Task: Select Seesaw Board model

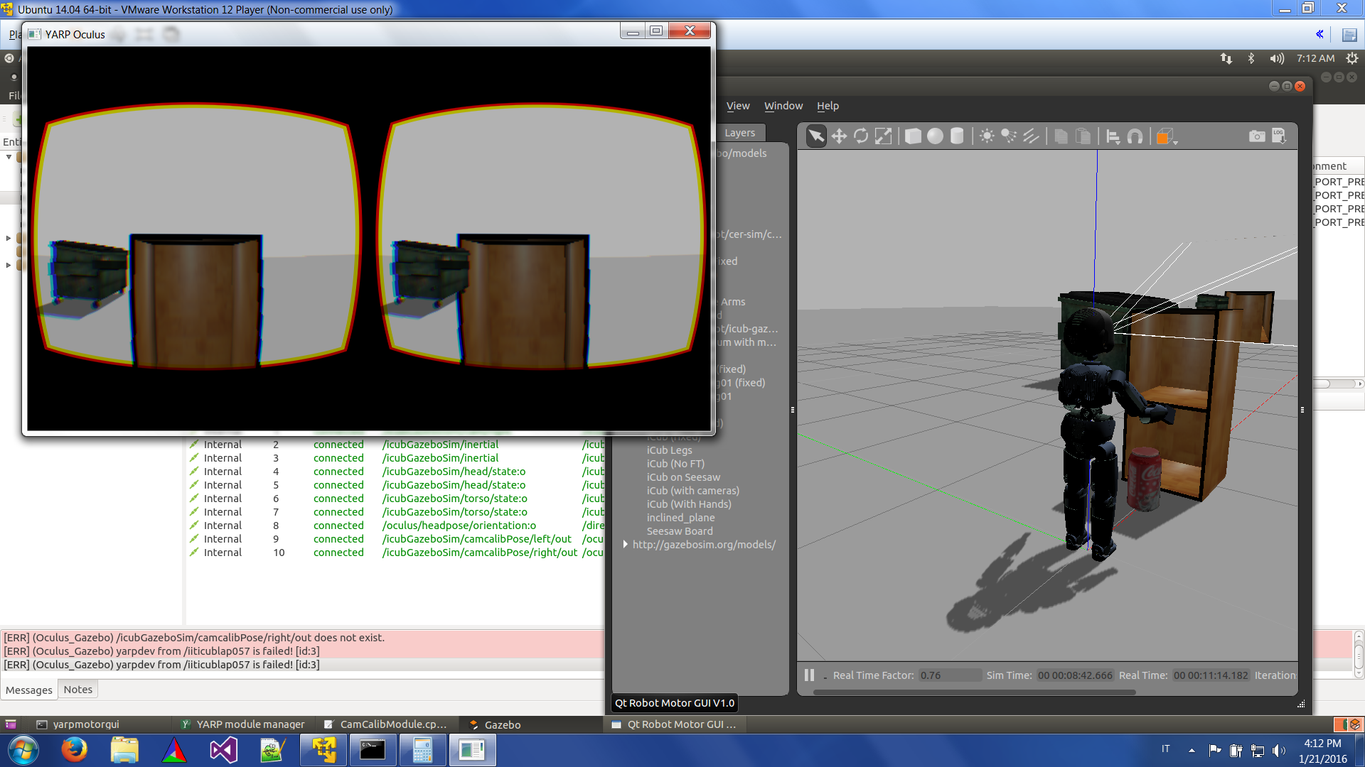Action: pyautogui.click(x=680, y=531)
